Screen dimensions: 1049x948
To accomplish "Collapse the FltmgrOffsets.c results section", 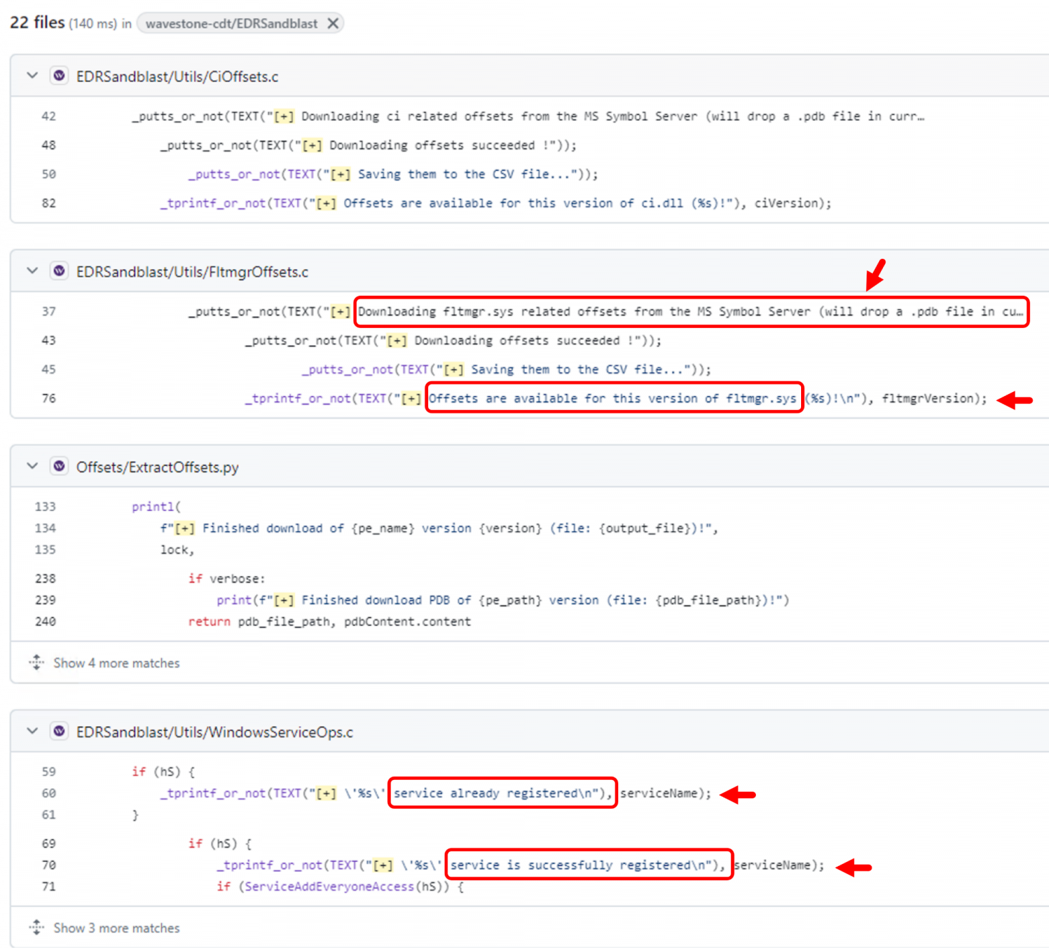I will click(32, 270).
